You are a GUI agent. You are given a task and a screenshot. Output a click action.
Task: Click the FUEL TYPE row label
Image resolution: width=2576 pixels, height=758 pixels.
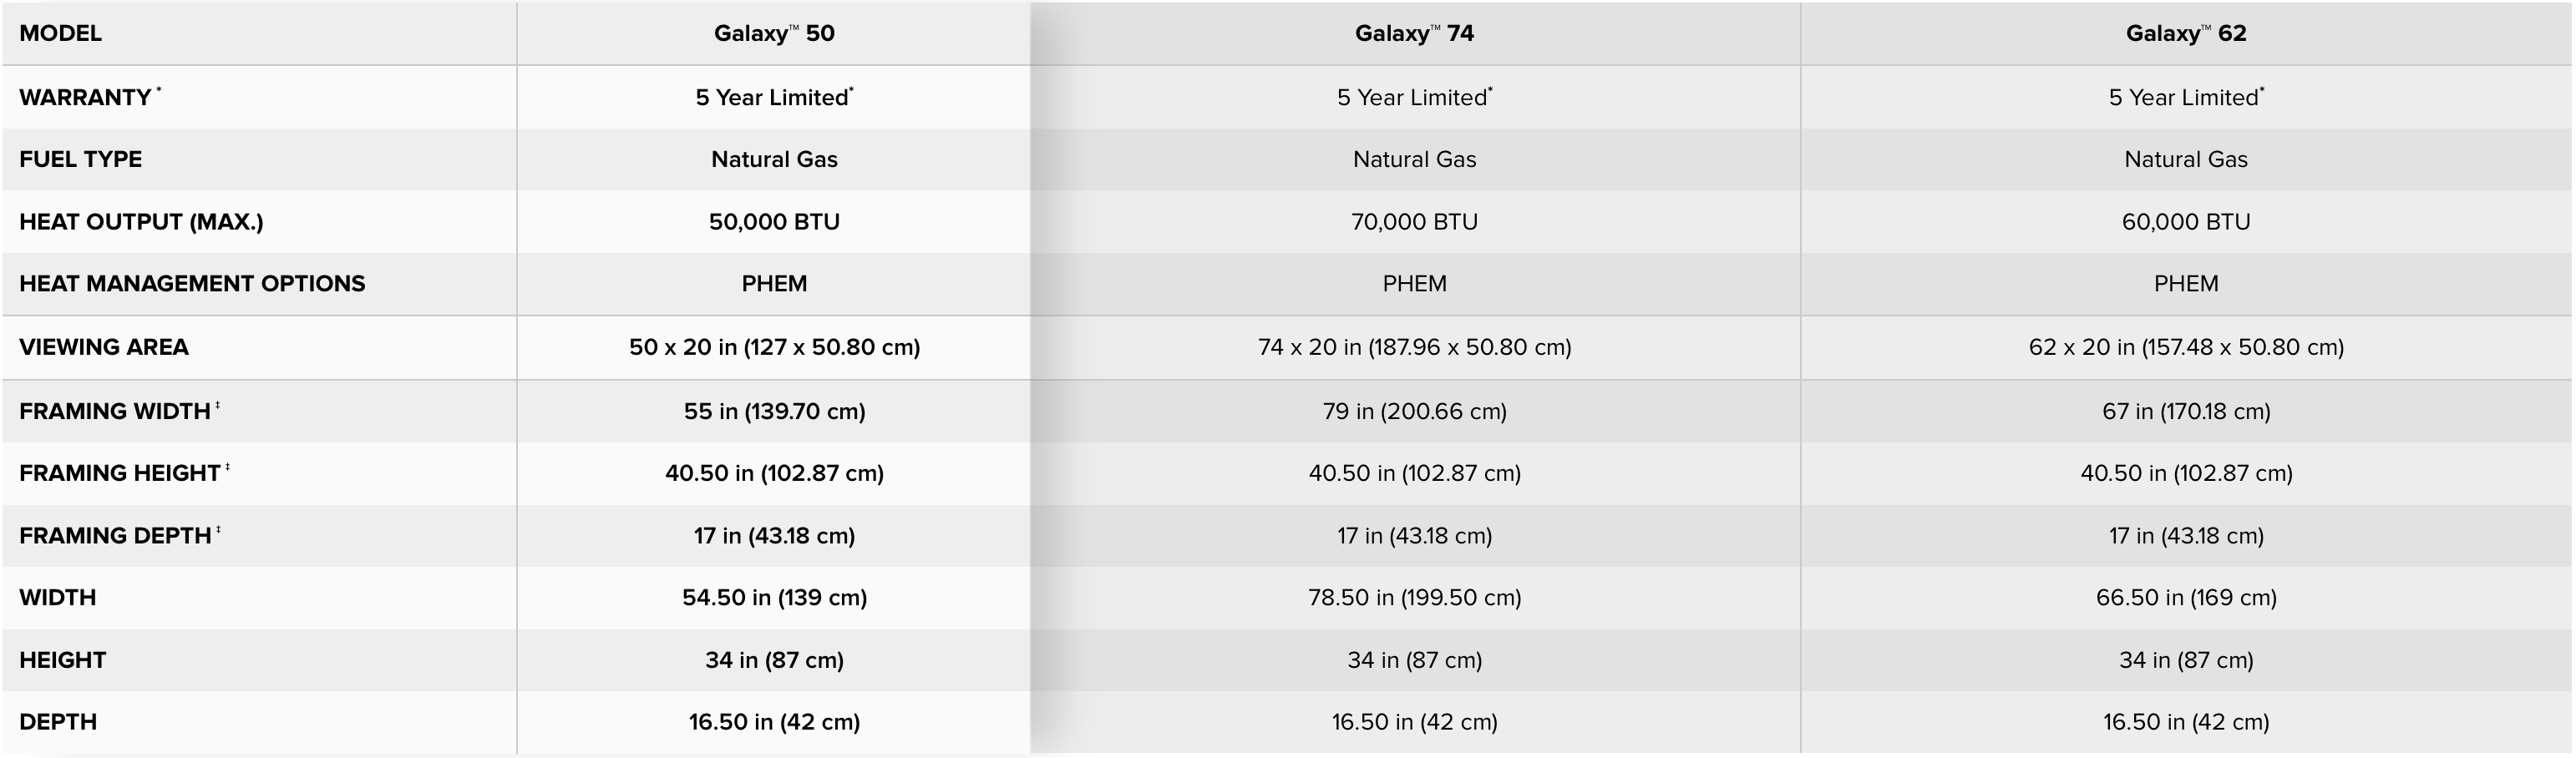(x=80, y=159)
